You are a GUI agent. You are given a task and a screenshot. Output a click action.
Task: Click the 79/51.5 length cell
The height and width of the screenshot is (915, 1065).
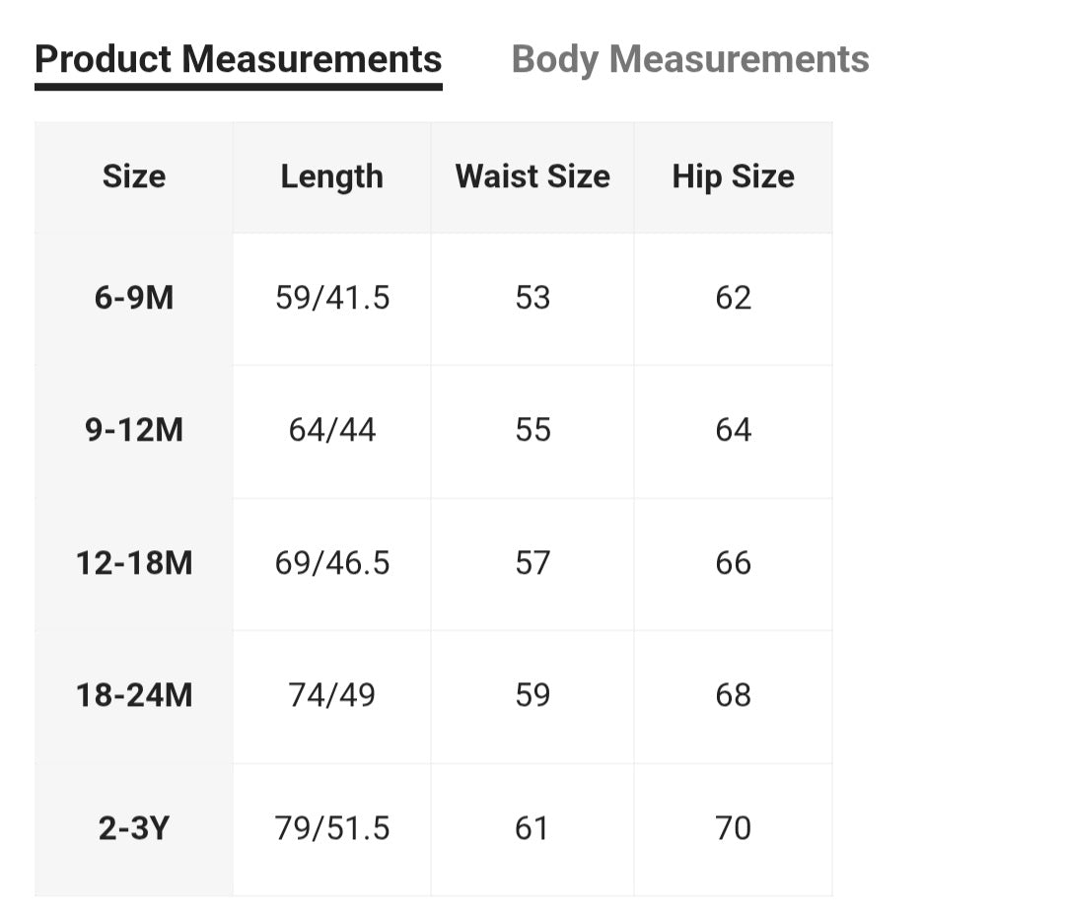(x=332, y=828)
